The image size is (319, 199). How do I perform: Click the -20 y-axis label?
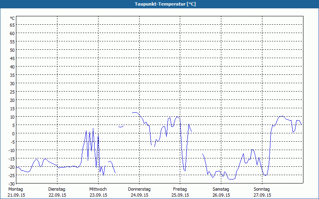coord(12,167)
